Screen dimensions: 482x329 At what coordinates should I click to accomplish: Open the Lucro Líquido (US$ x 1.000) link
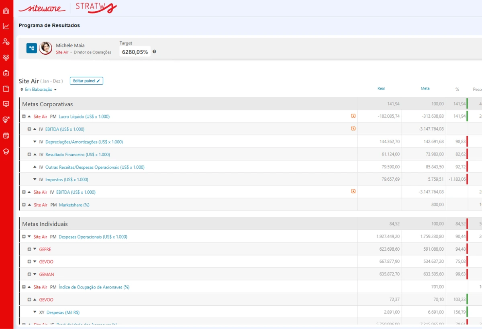tap(84, 116)
